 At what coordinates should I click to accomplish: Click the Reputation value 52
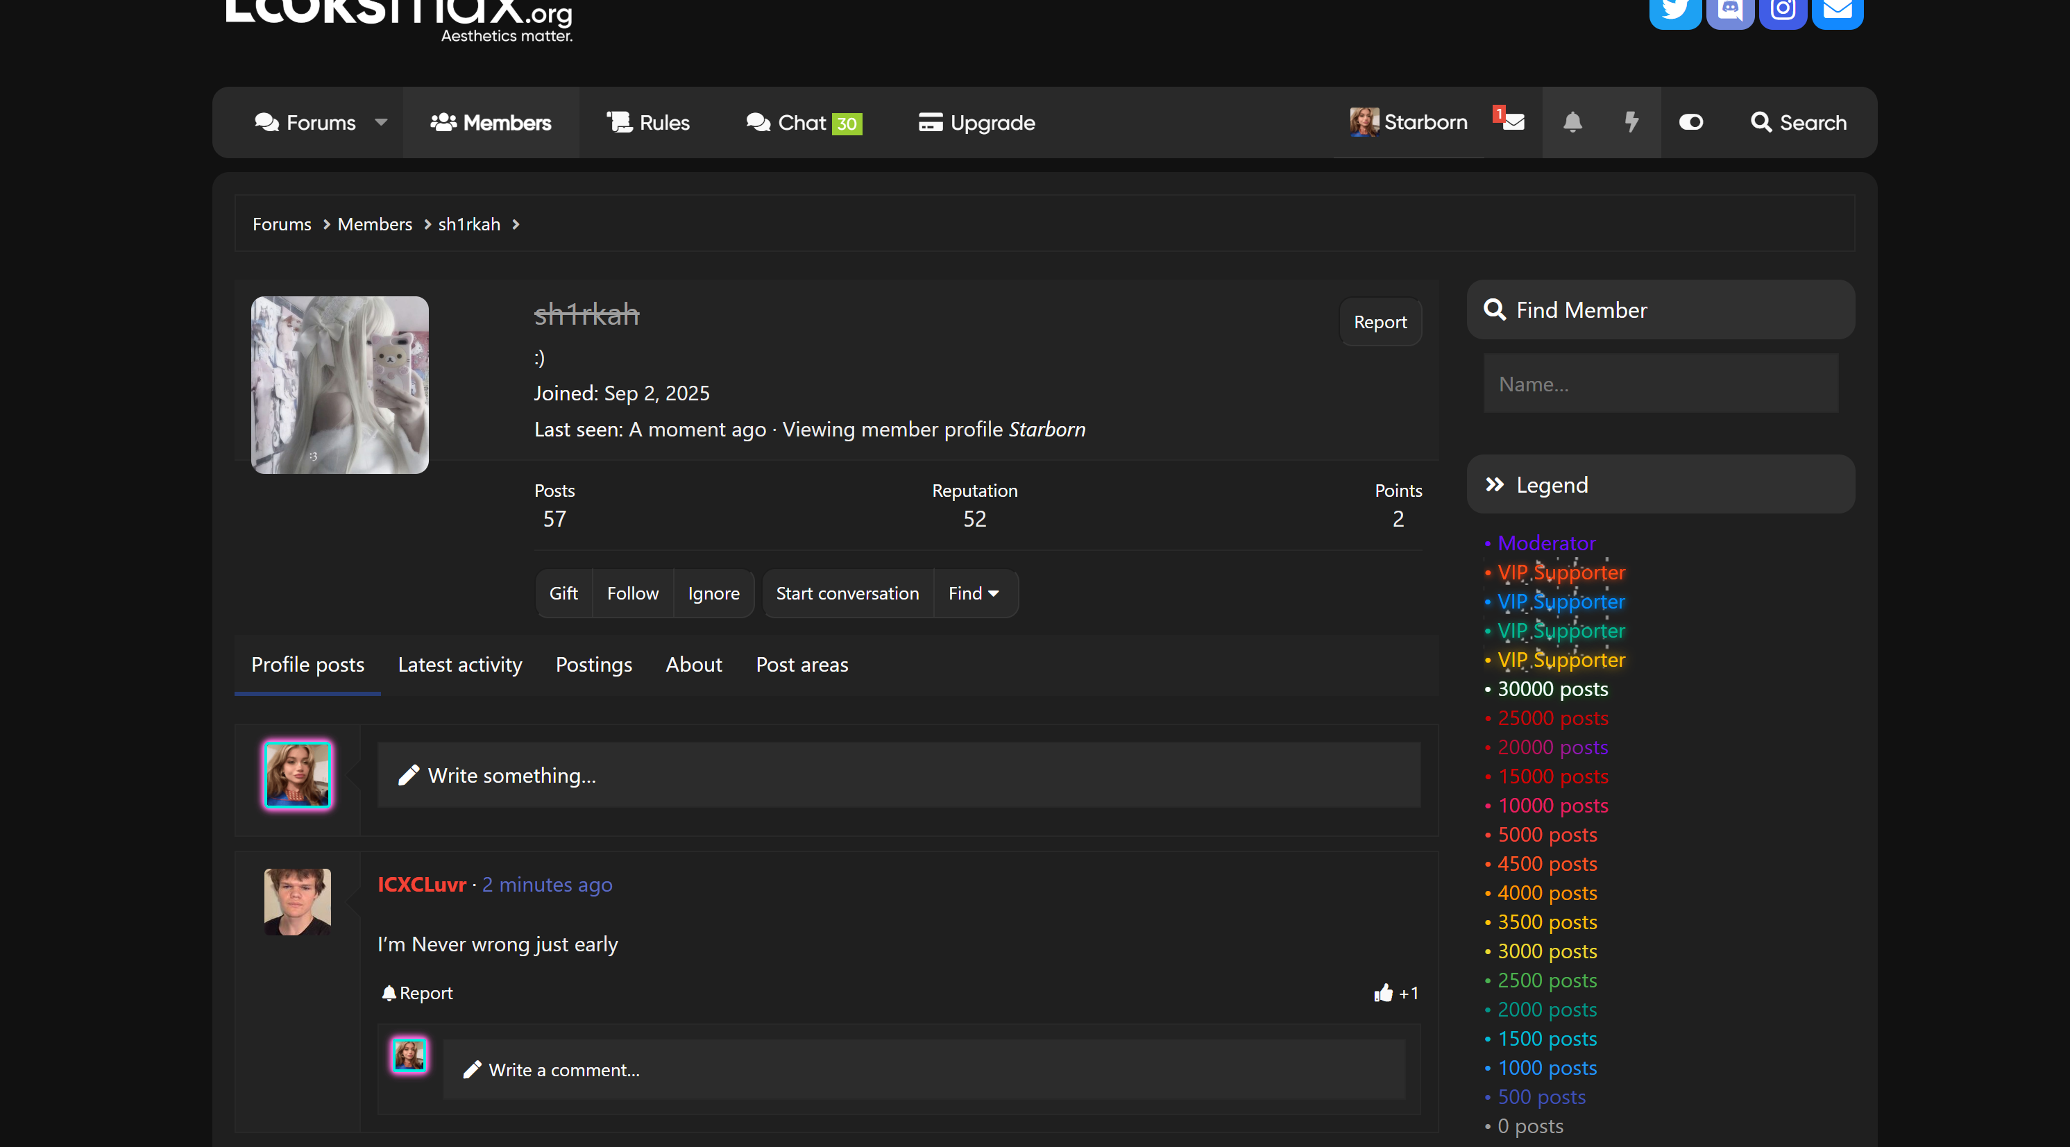[975, 518]
